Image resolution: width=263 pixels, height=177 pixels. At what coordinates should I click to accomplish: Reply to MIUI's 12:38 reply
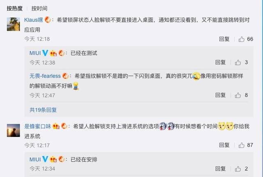[x=220, y=62]
